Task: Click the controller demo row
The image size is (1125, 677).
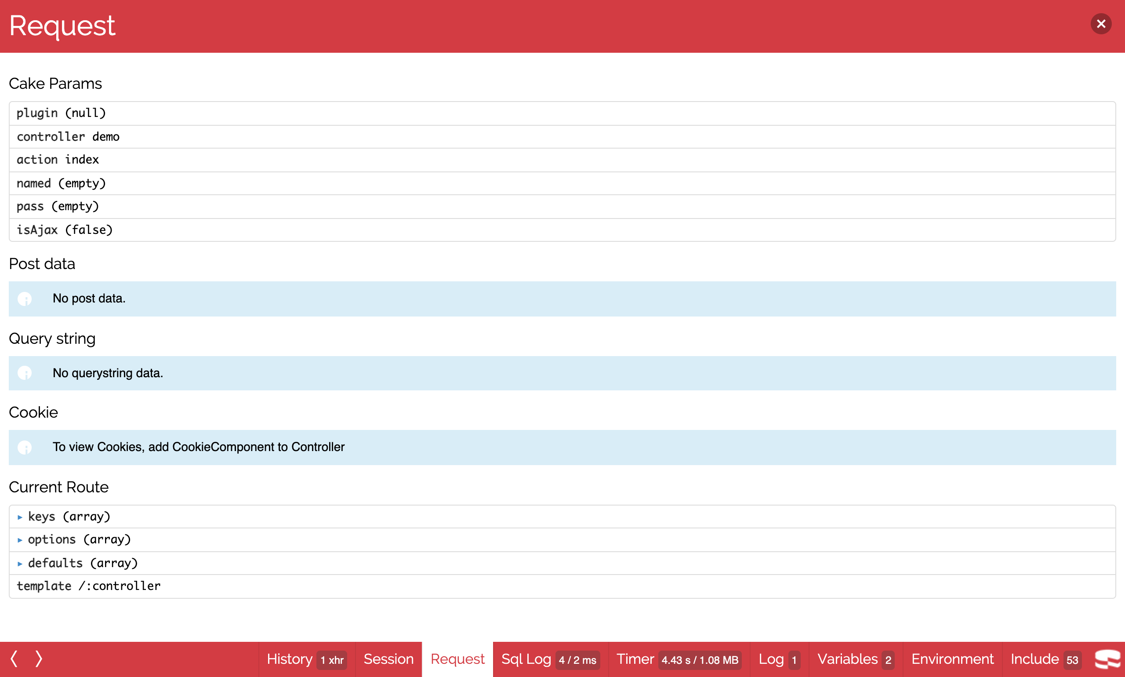Action: [x=562, y=136]
